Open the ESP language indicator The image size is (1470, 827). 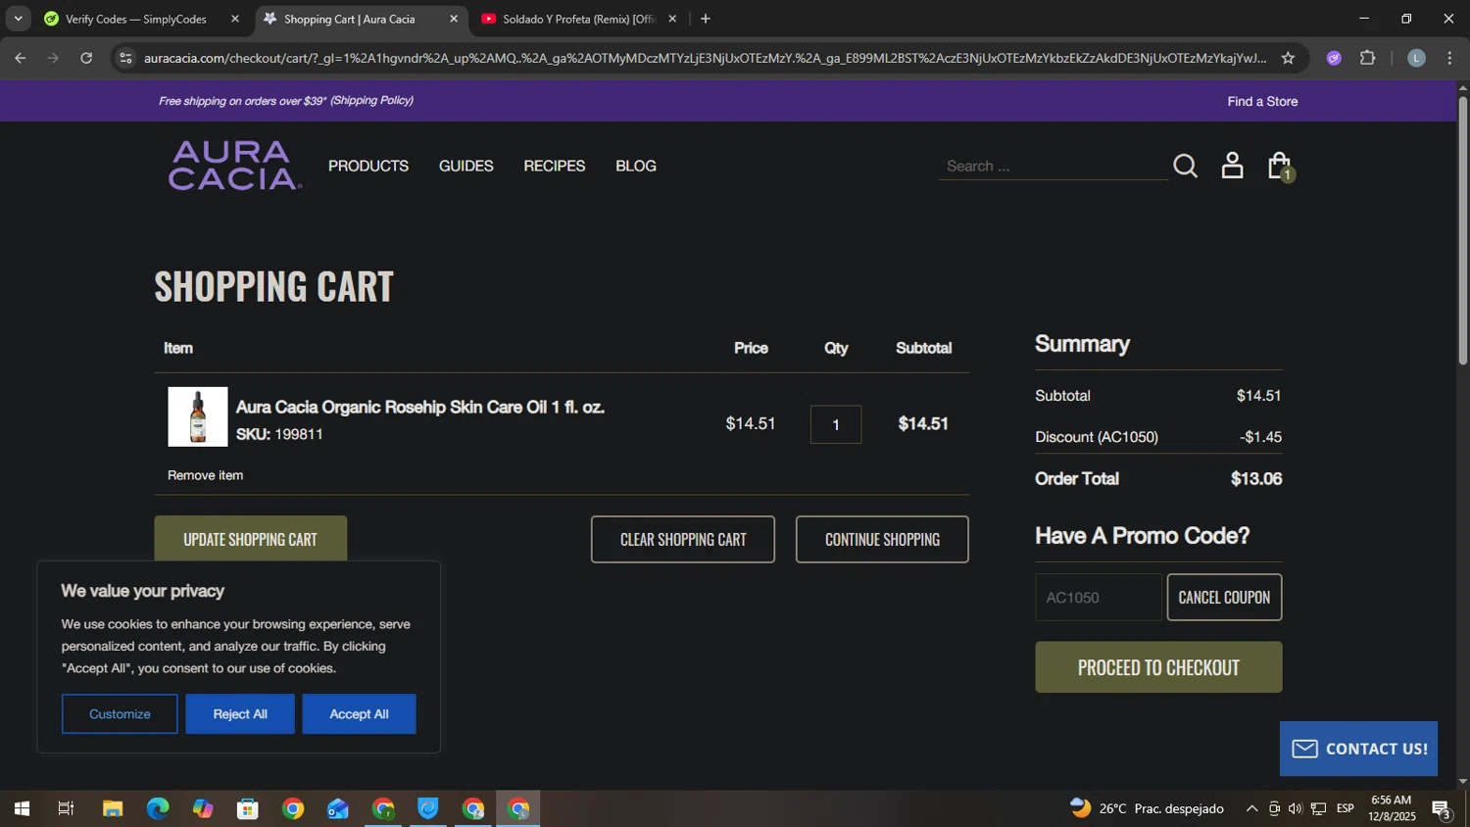tap(1346, 808)
